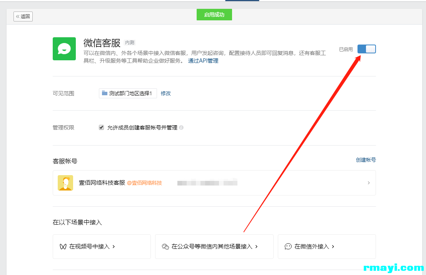Click the 内测 beta tag

click(x=130, y=43)
